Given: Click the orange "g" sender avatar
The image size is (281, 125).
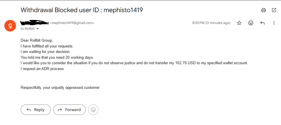Looking at the screenshot, I should [x=10, y=25].
